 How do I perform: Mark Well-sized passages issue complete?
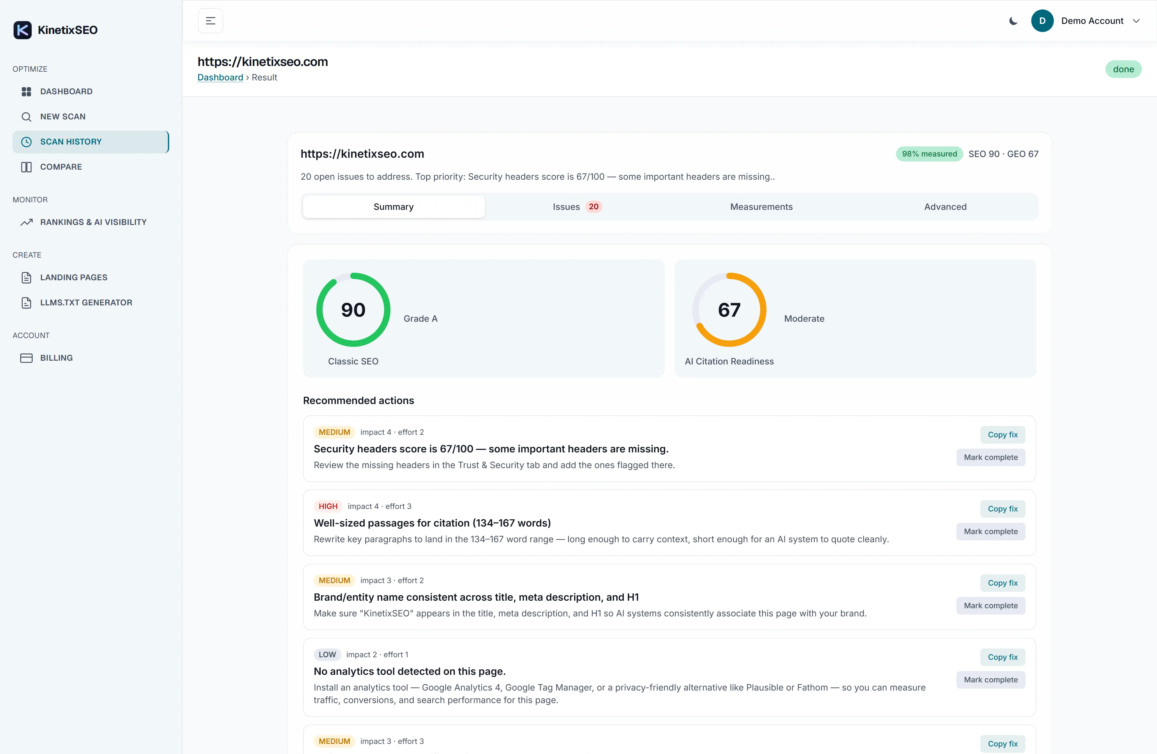coord(991,532)
